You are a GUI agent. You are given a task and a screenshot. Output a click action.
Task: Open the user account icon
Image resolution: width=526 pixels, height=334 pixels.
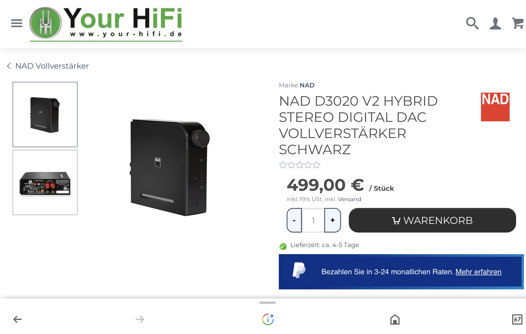coord(495,23)
